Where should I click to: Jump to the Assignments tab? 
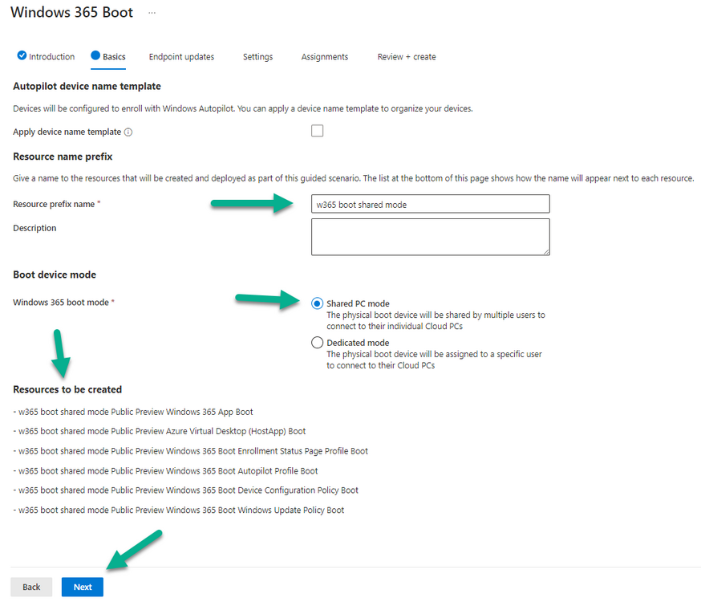[x=325, y=57]
